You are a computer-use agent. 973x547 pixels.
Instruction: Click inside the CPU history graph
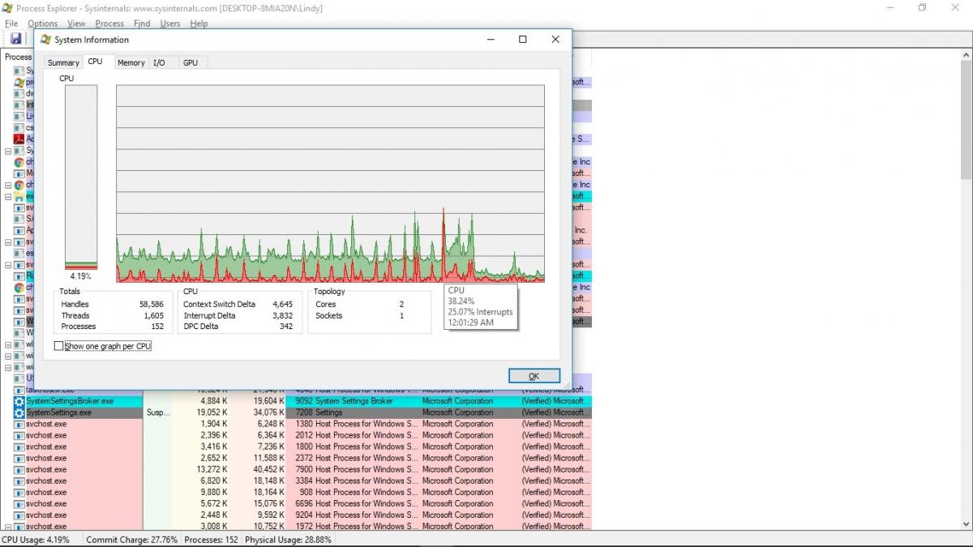[330, 184]
